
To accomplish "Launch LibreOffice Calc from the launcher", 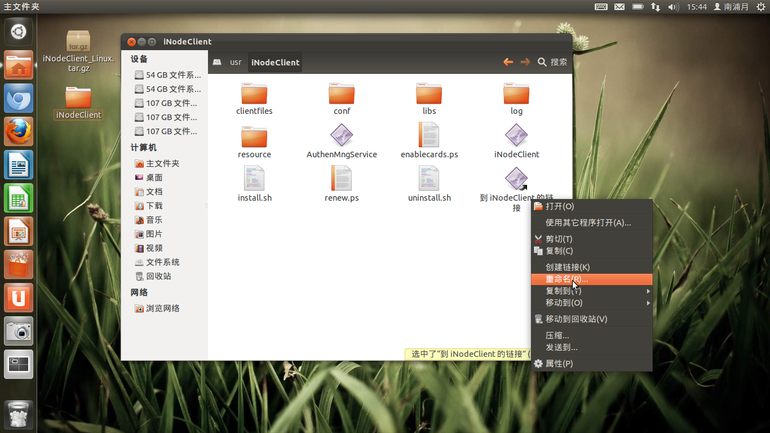I will 19,198.
